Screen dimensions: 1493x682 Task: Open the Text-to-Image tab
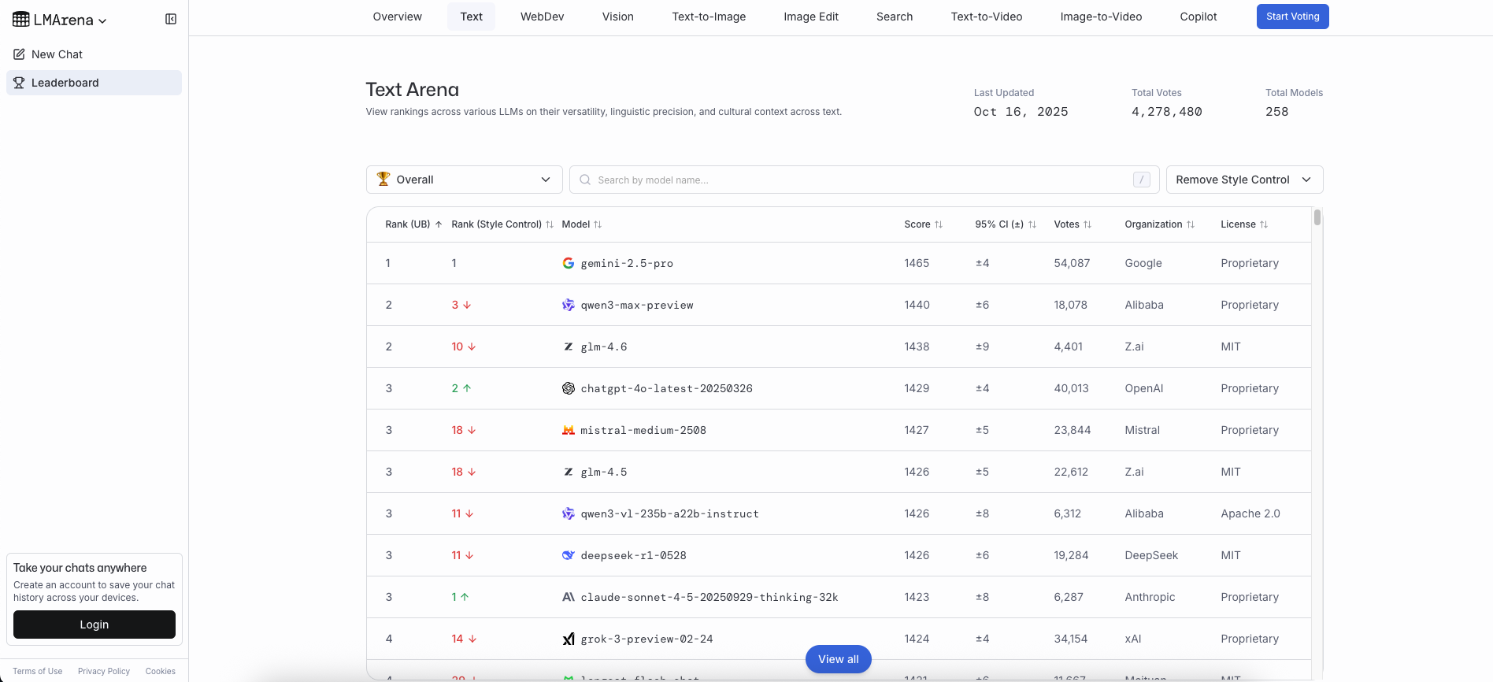708,17
